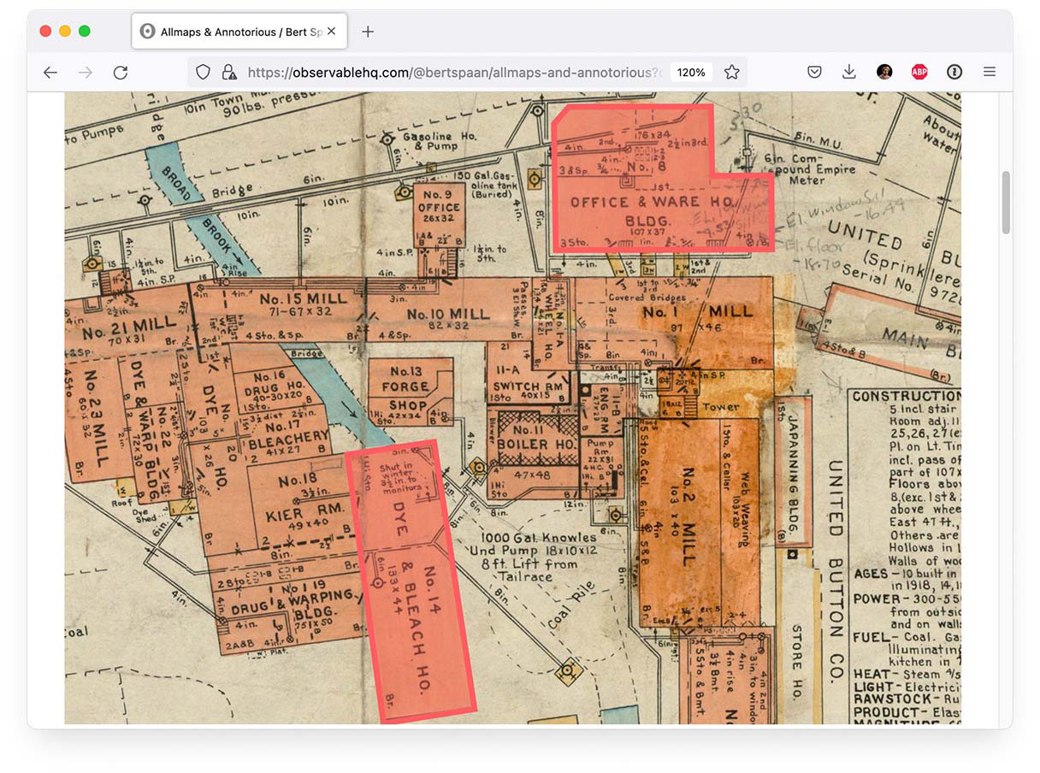Select the Allmaps & Annotorious browser tab
This screenshot has width=1040, height=773.
(239, 32)
